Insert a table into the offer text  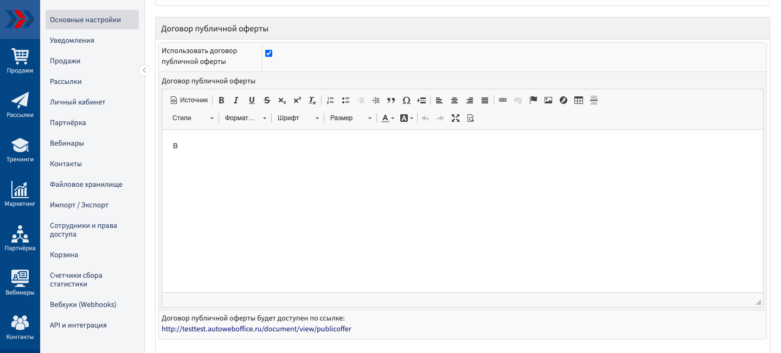579,100
